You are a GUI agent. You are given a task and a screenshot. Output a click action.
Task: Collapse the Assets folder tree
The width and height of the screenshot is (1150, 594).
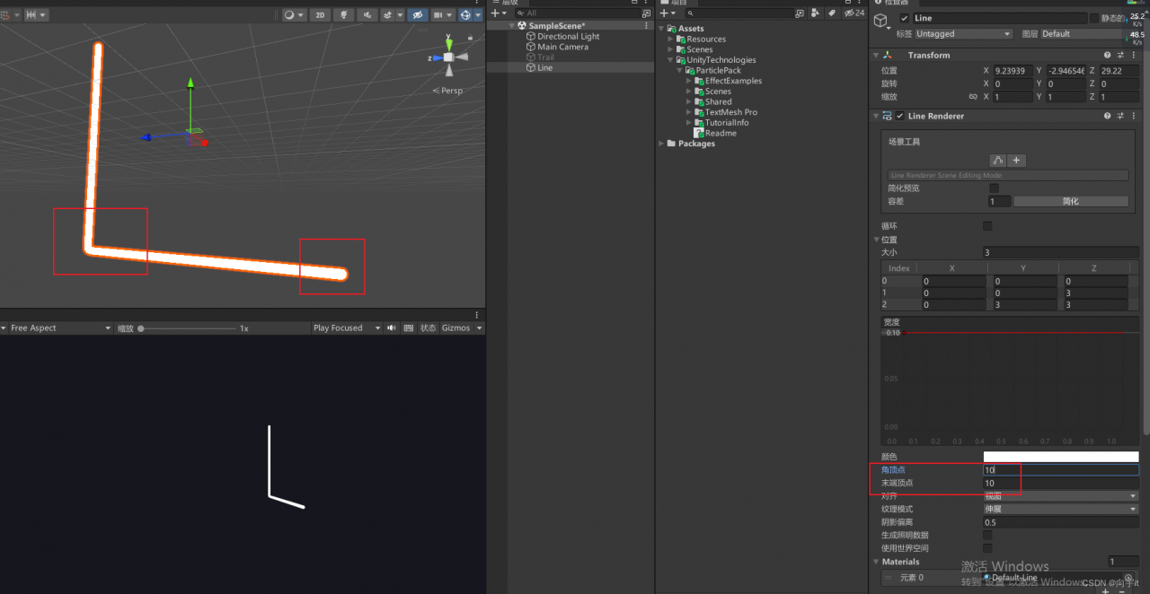coord(663,29)
